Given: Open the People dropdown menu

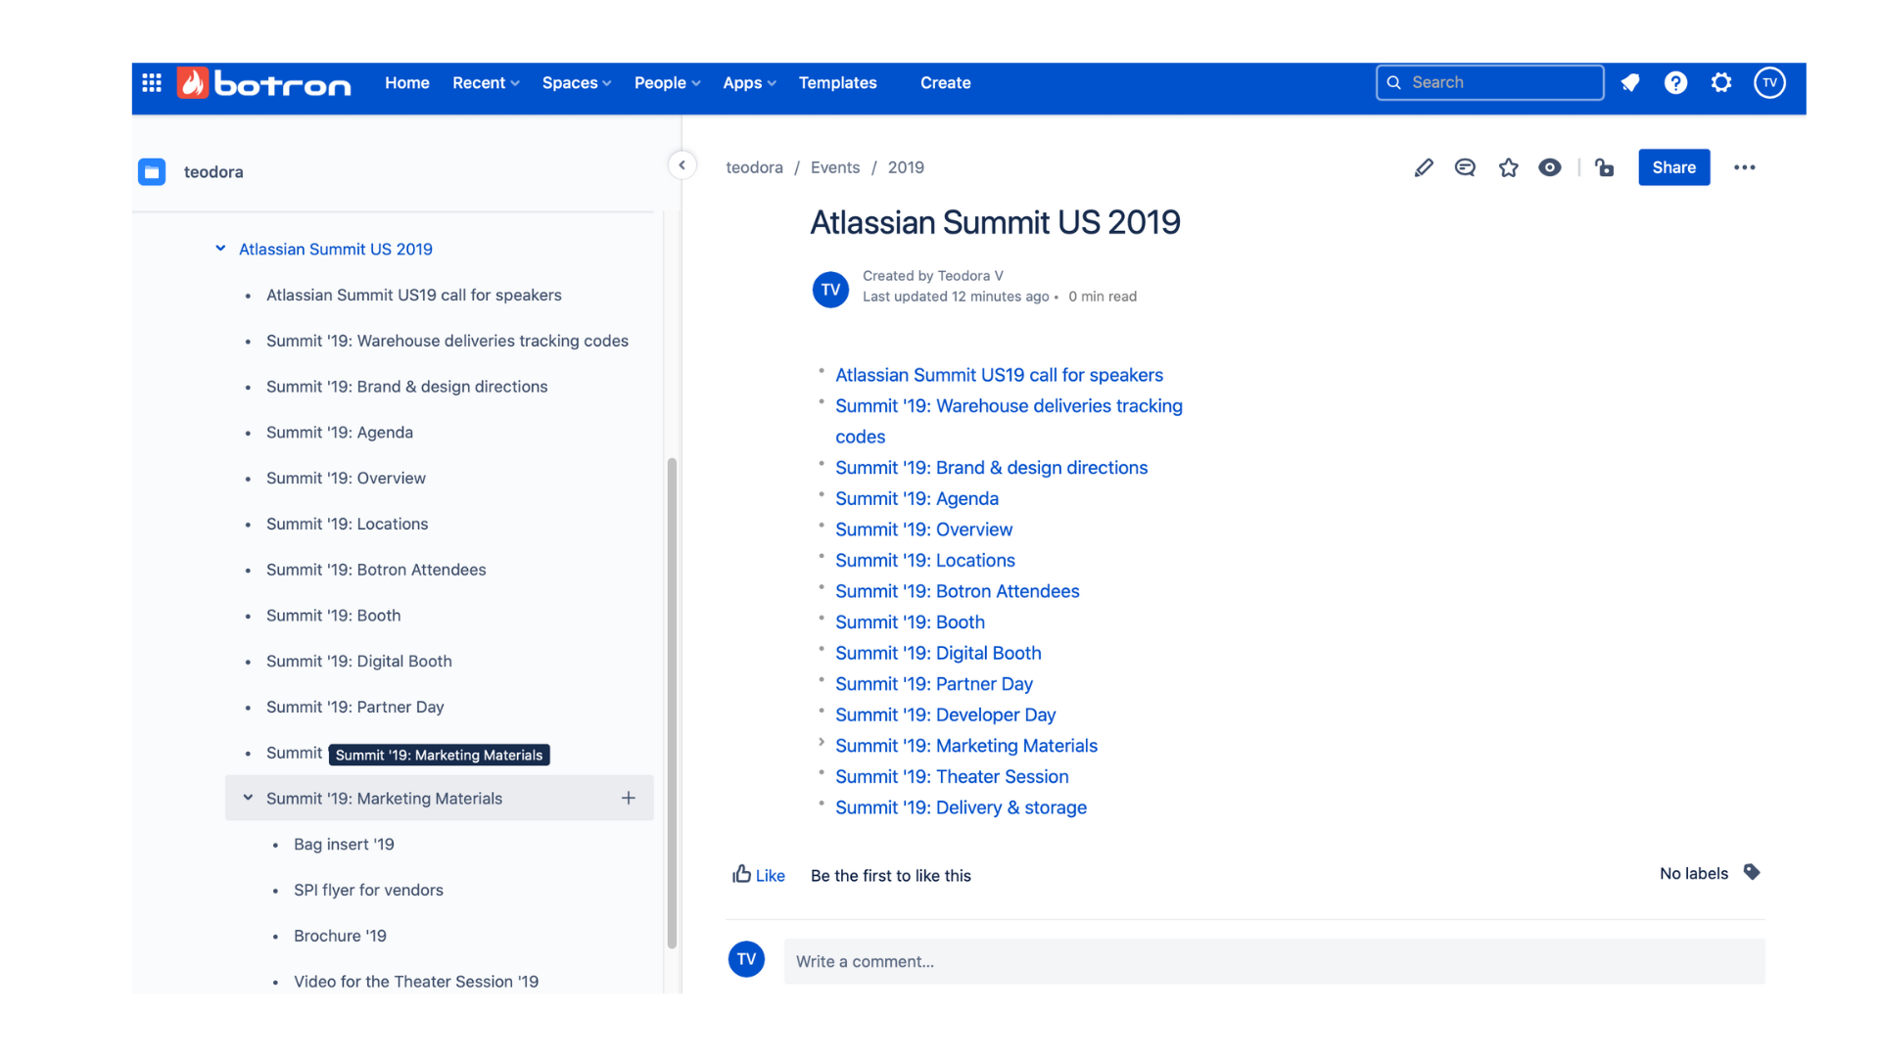Looking at the screenshot, I should click(x=667, y=83).
